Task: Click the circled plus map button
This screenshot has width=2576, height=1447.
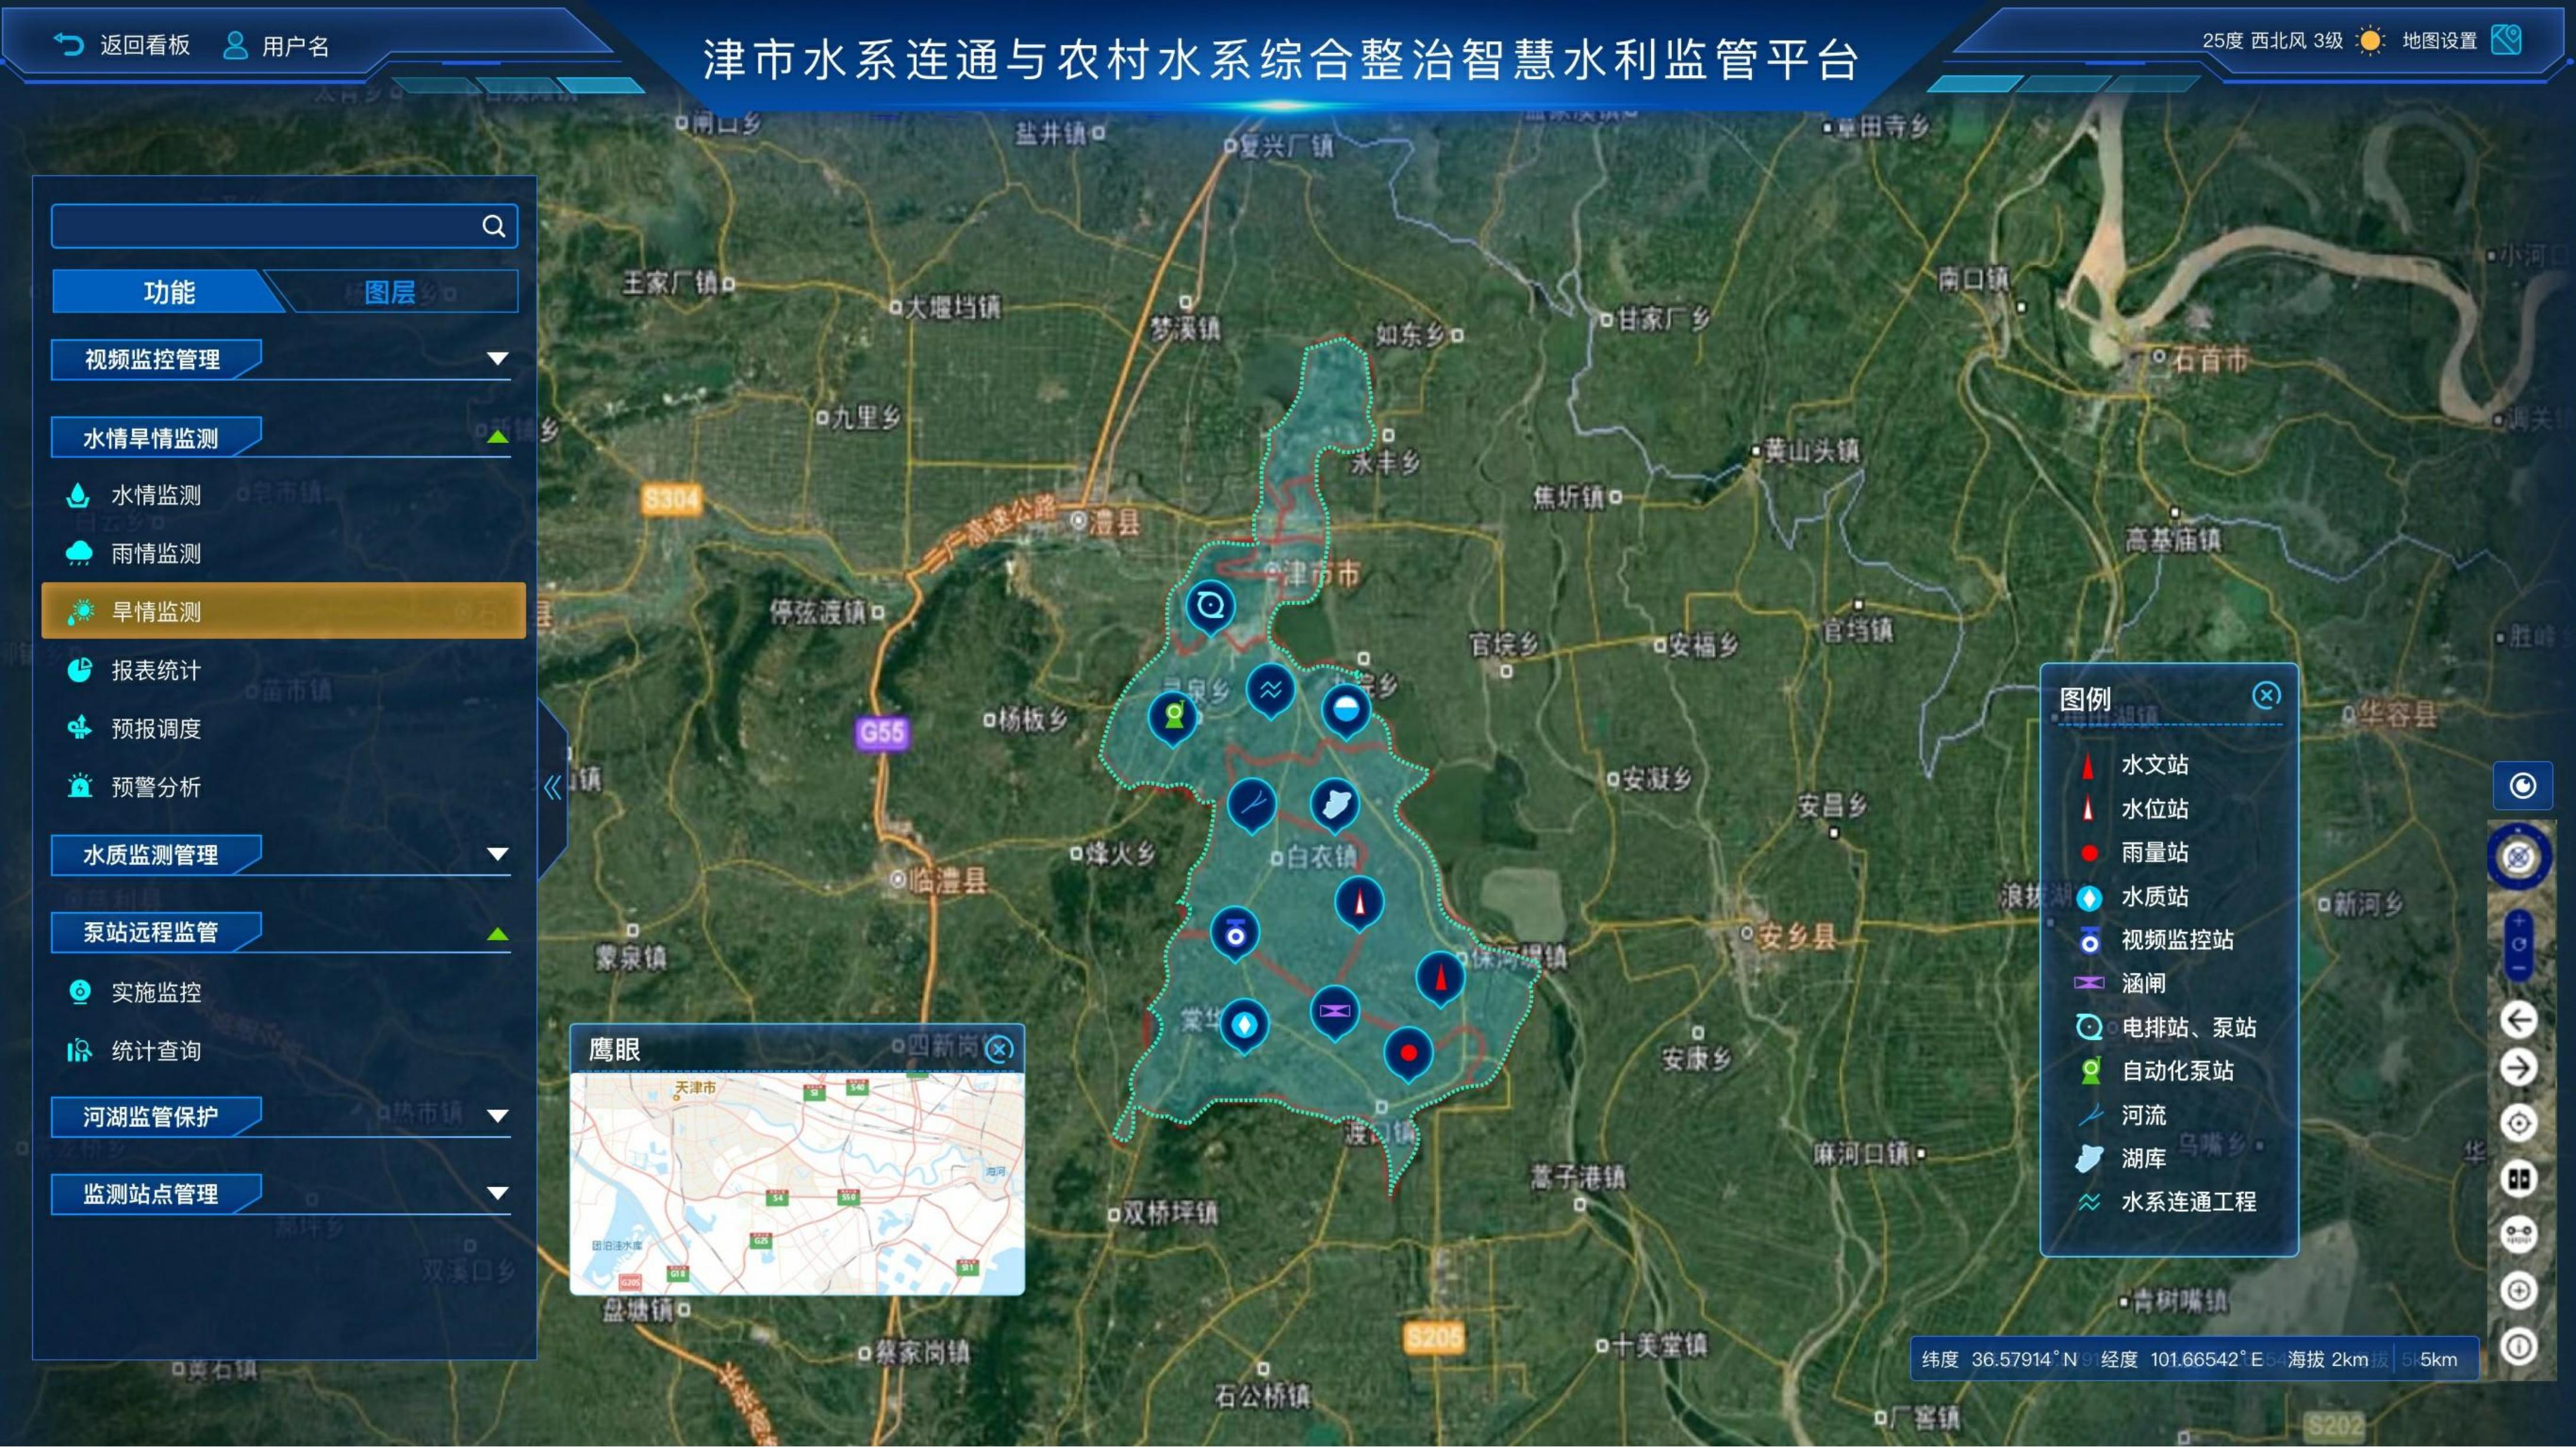Action: pos(2519,1291)
